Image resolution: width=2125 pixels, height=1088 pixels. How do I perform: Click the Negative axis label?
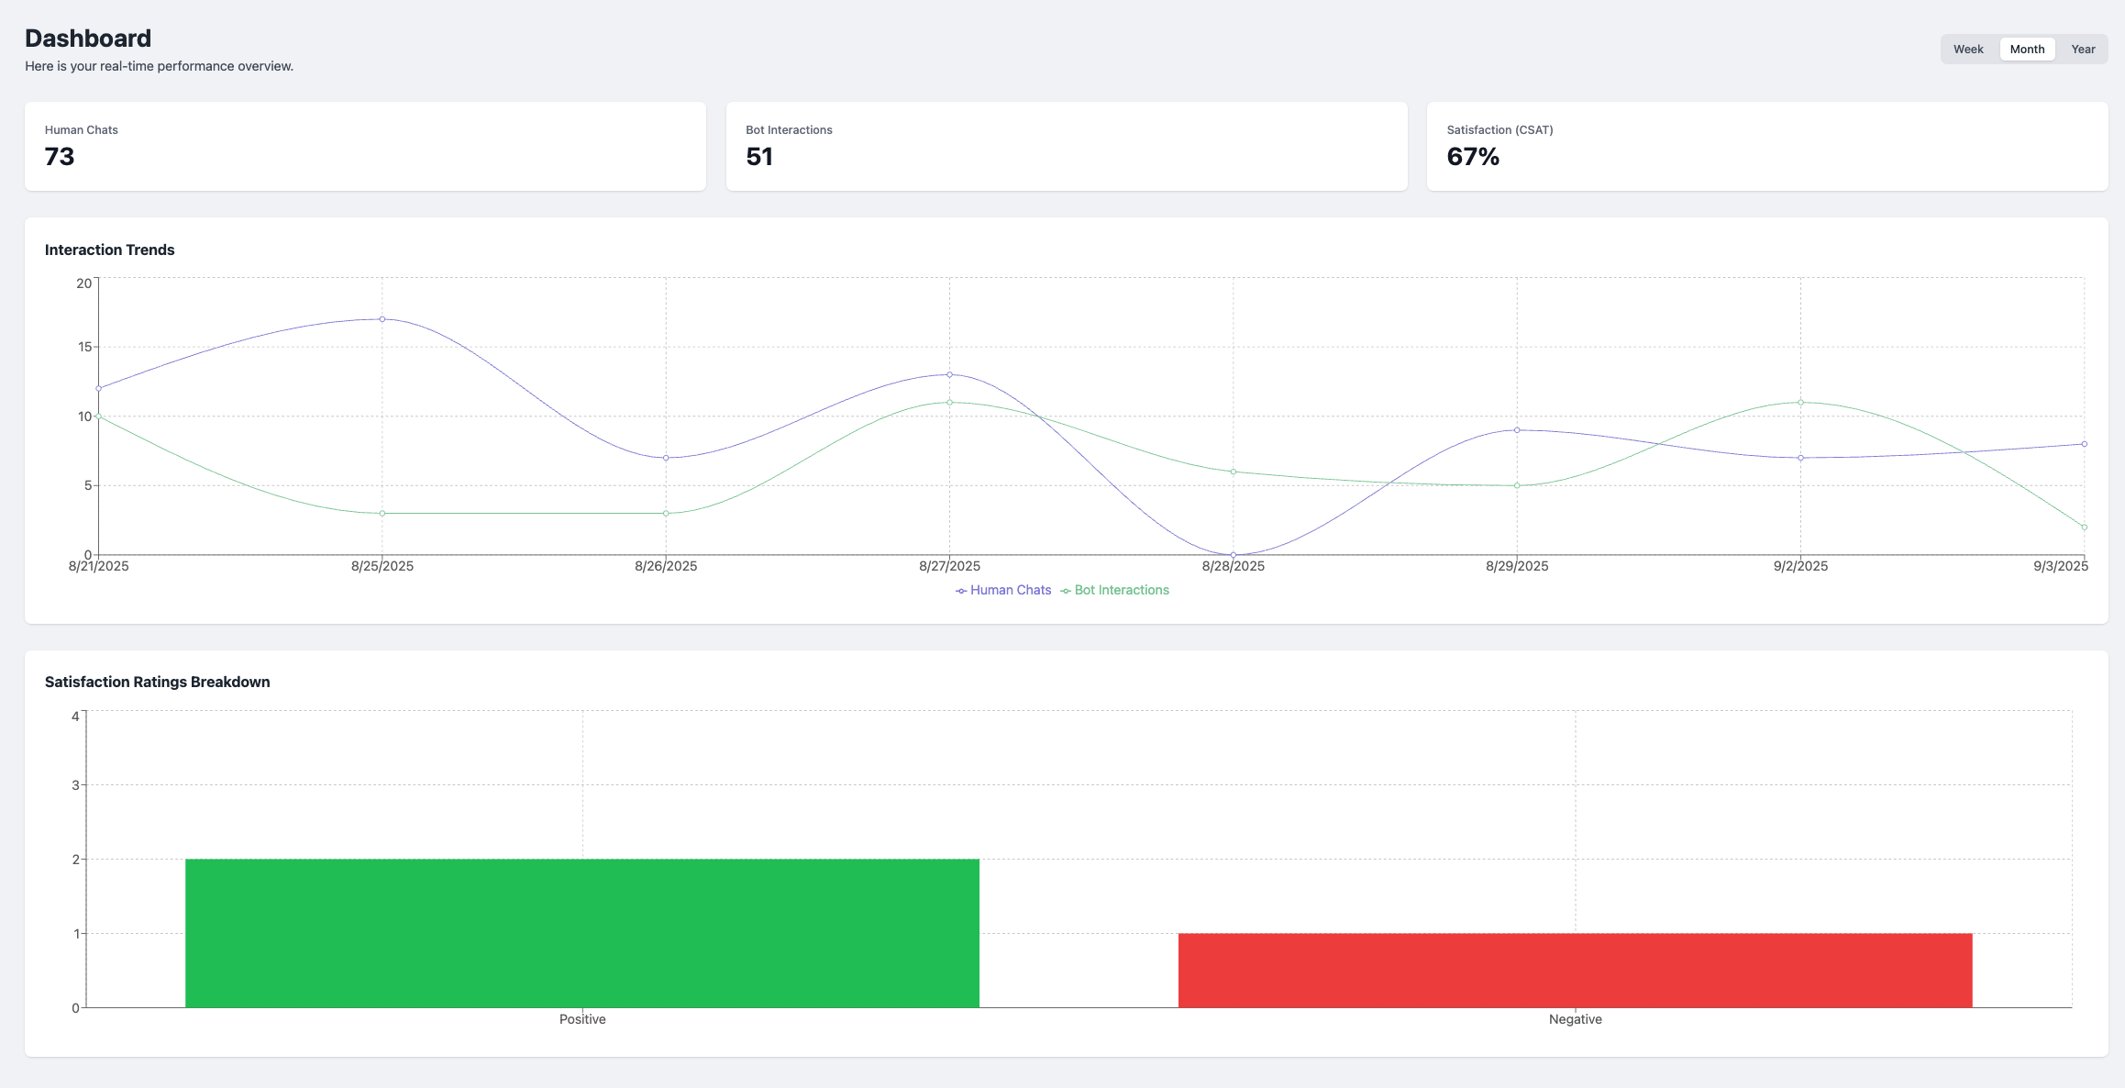coord(1575,1019)
